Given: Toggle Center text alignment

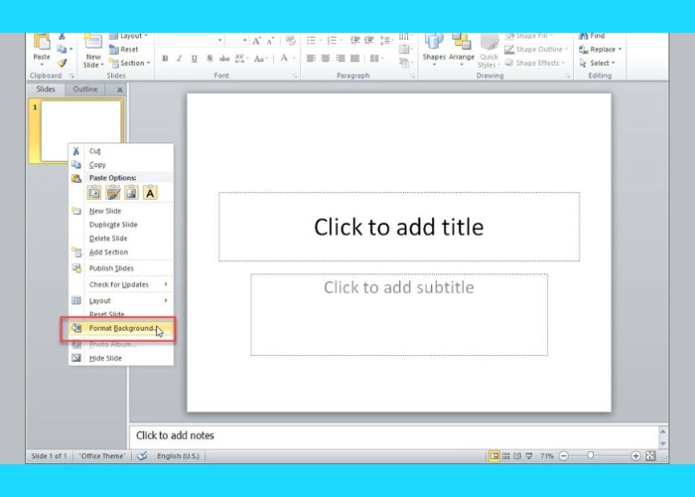Looking at the screenshot, I should pos(326,59).
